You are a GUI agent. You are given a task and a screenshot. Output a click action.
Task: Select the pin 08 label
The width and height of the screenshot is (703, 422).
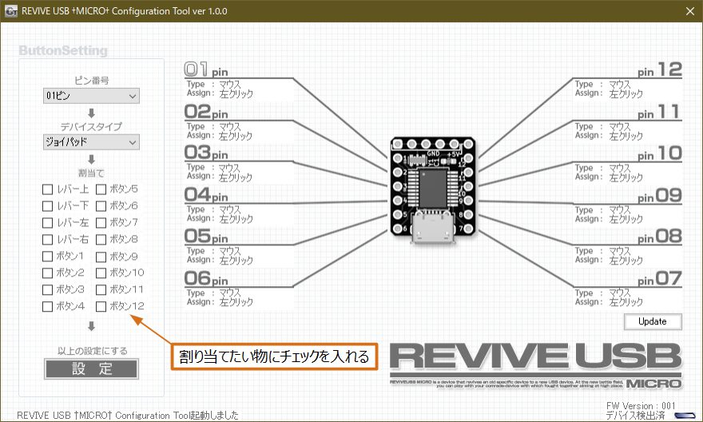click(x=660, y=237)
